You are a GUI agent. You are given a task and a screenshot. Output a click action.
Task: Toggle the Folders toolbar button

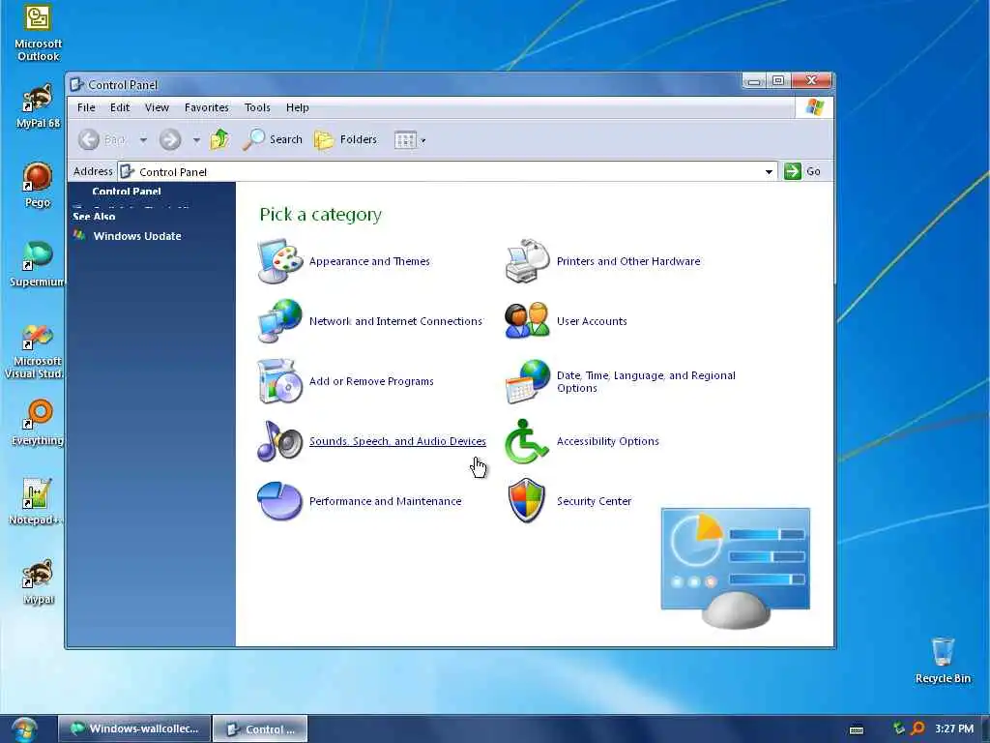coord(345,139)
